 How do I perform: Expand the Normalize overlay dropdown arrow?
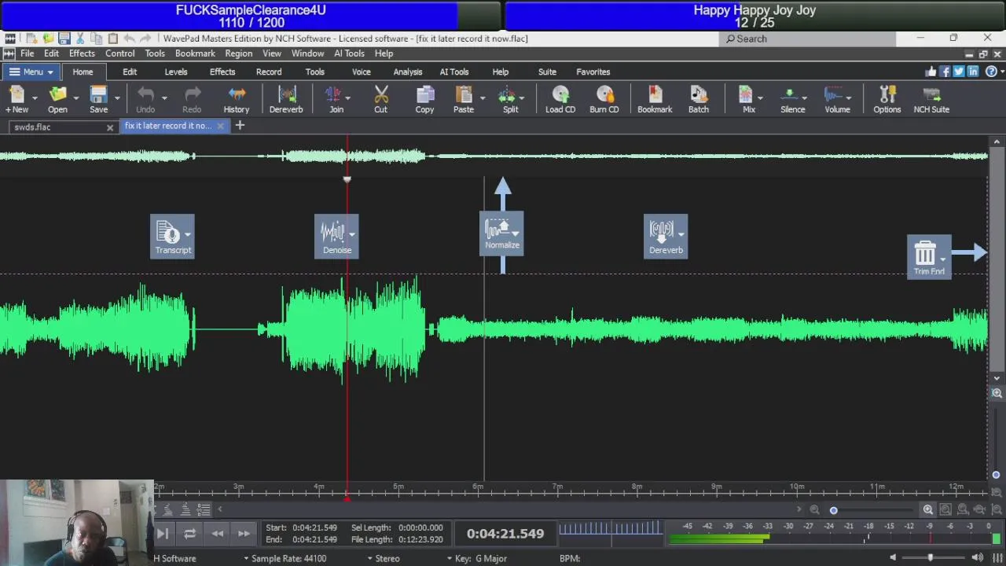click(515, 233)
